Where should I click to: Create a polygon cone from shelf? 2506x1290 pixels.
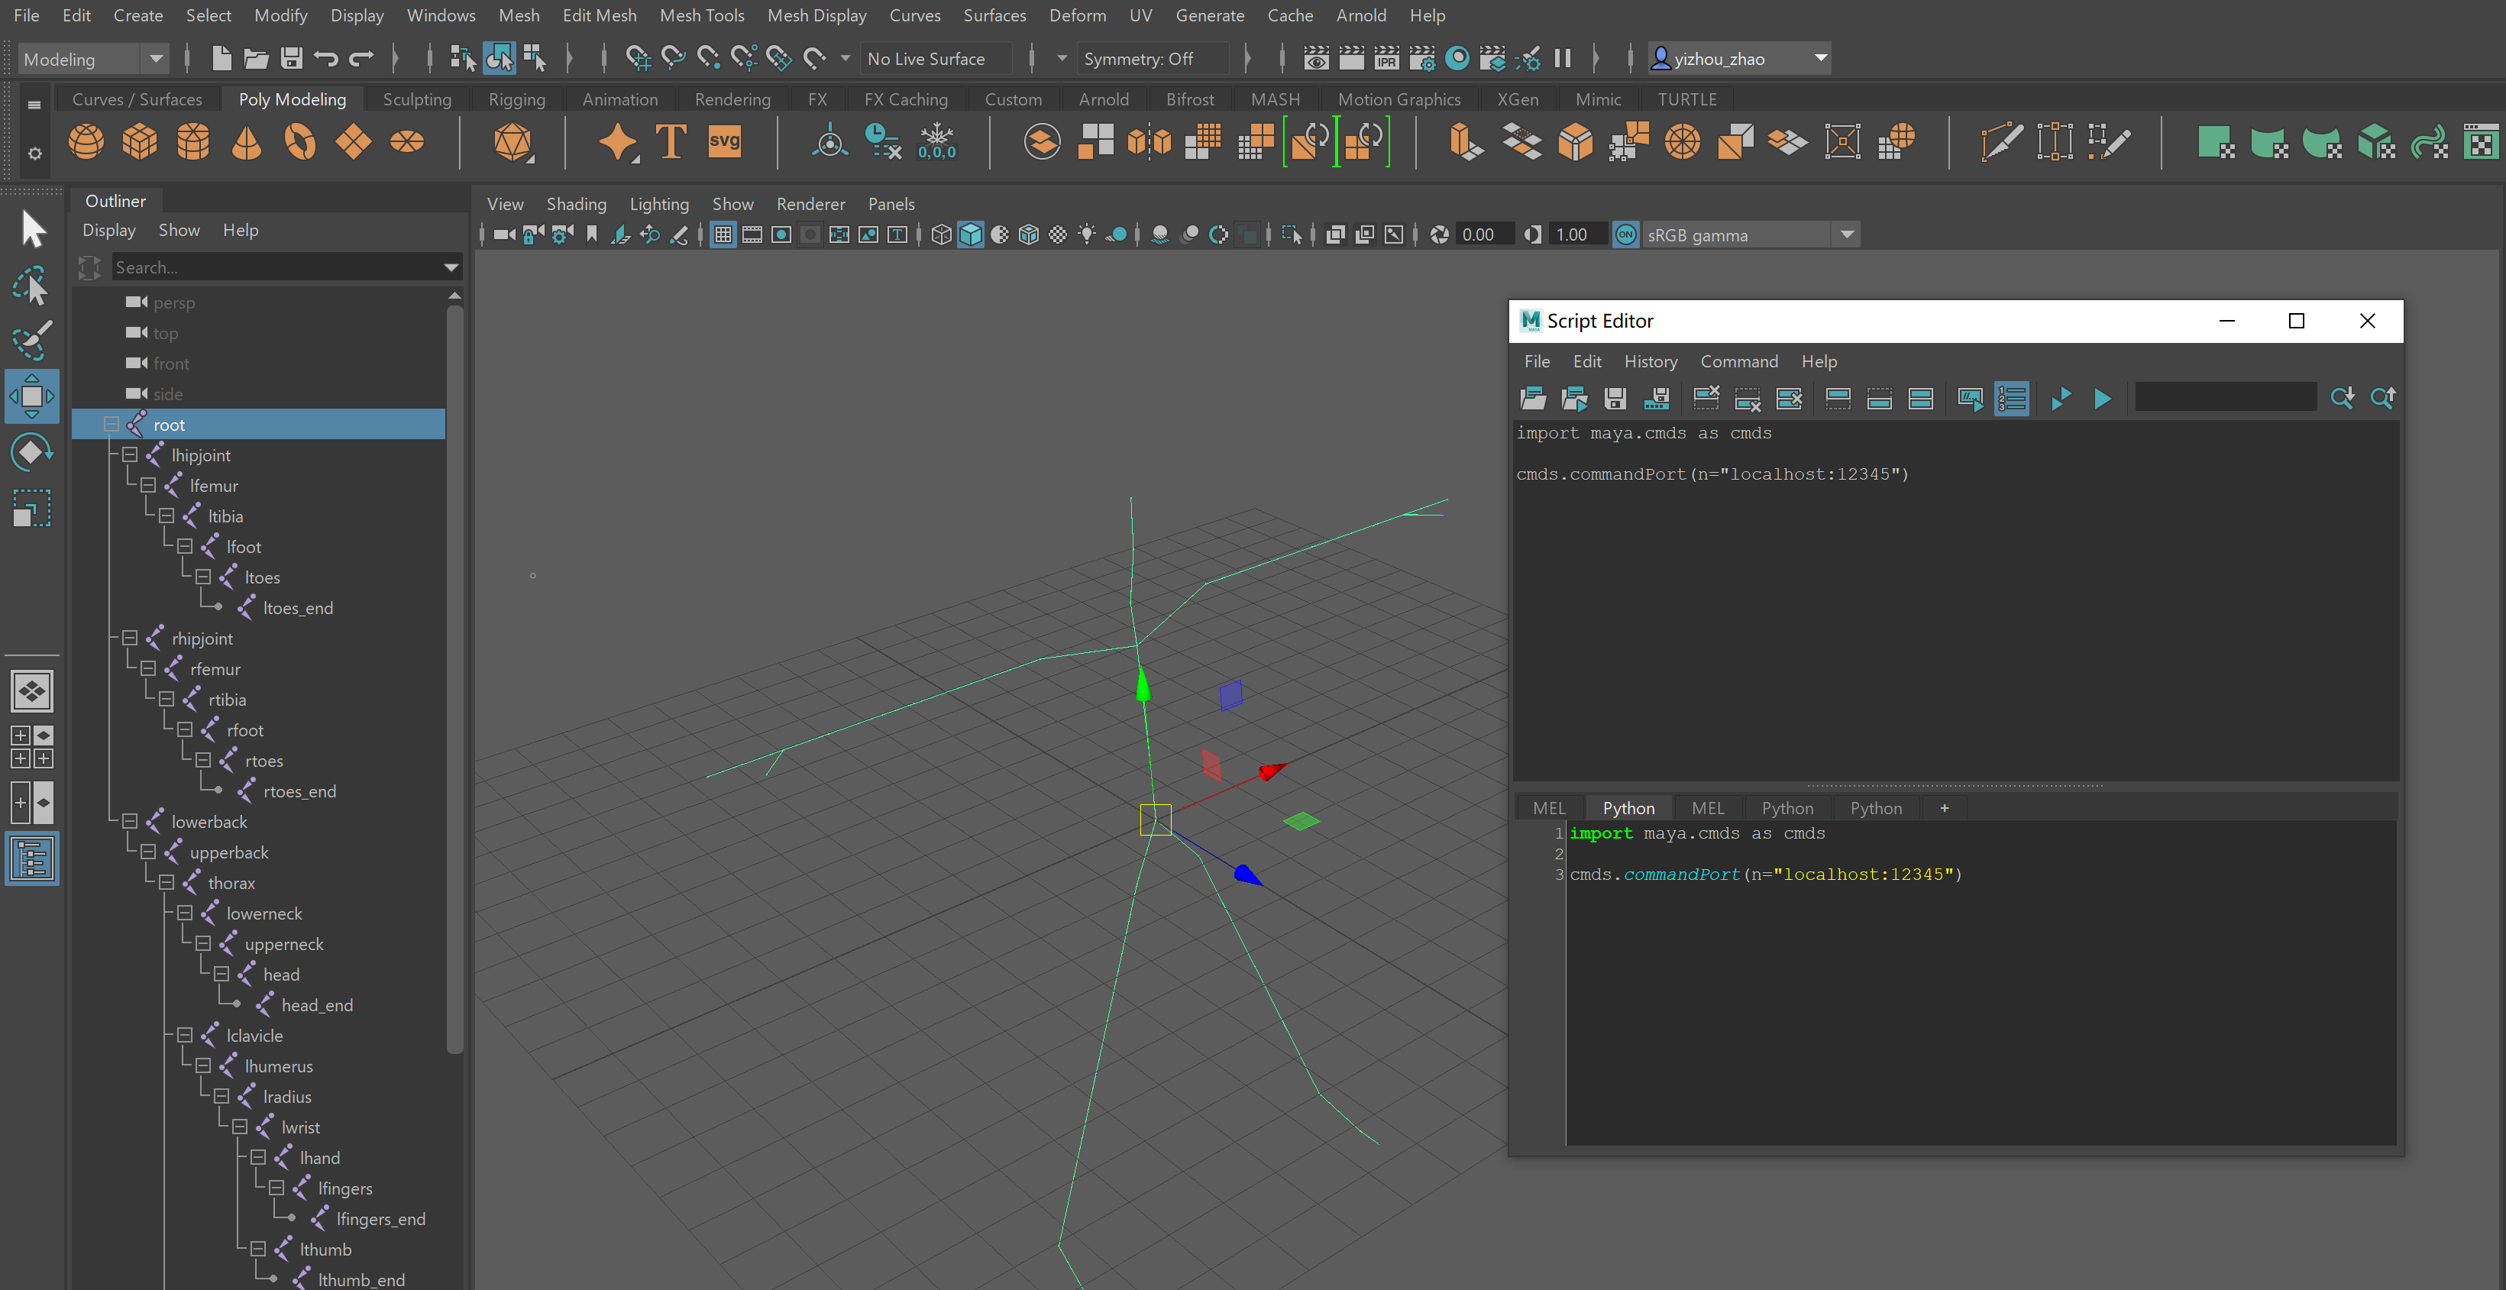click(x=247, y=142)
